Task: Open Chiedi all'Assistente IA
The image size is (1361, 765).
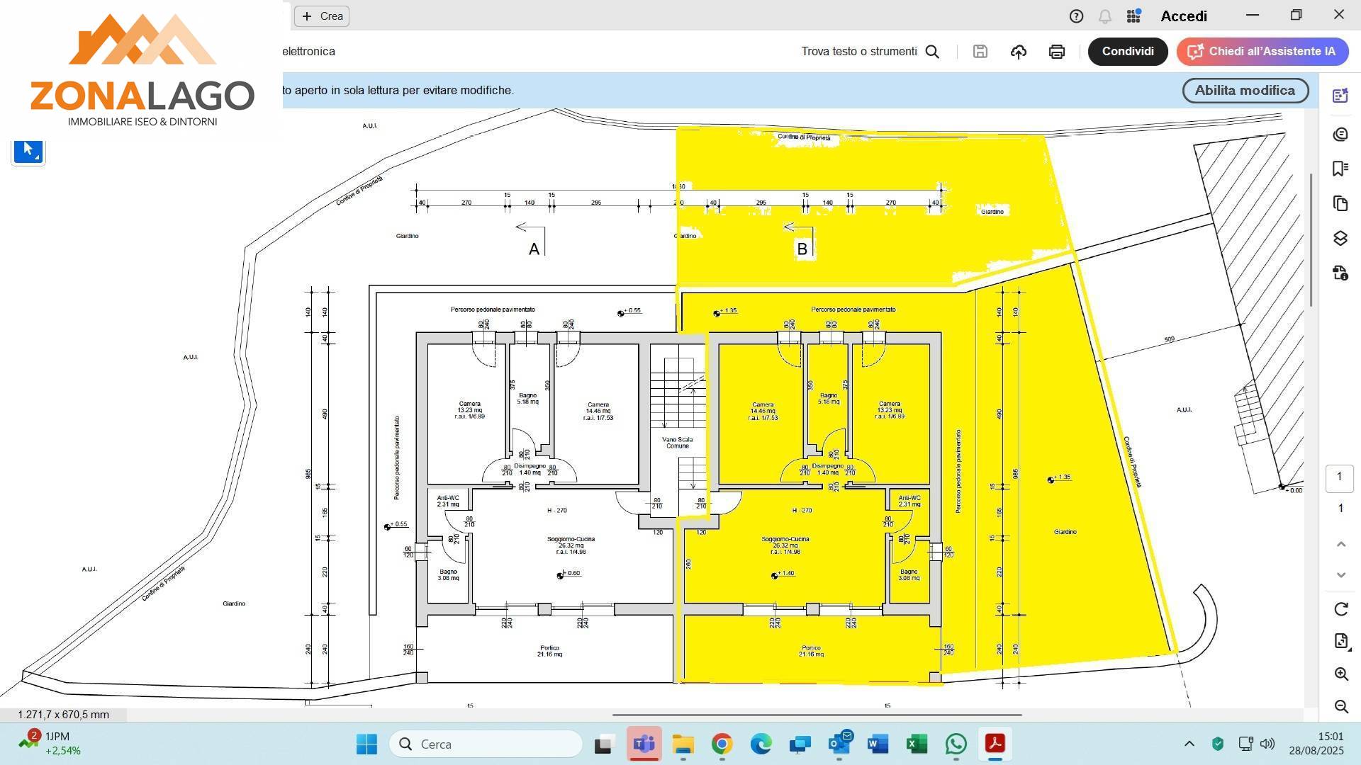Action: click(1262, 51)
